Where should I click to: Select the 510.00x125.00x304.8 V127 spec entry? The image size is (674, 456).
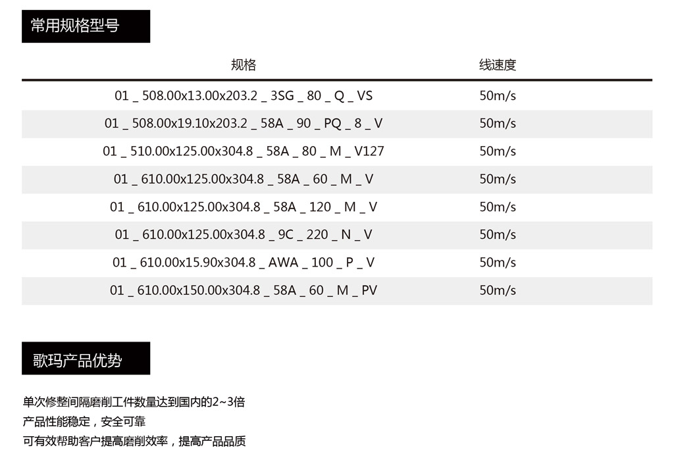click(244, 151)
